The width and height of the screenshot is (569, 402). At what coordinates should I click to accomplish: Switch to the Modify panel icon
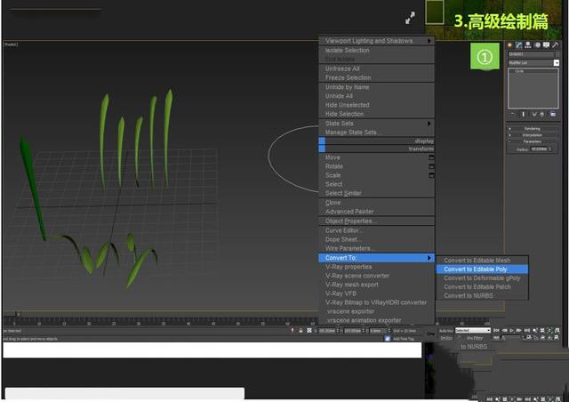point(518,44)
